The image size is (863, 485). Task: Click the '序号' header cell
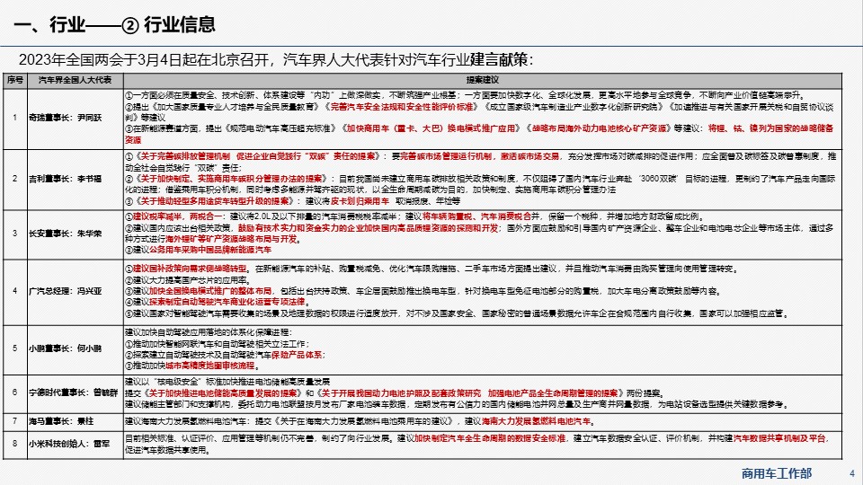coord(15,80)
